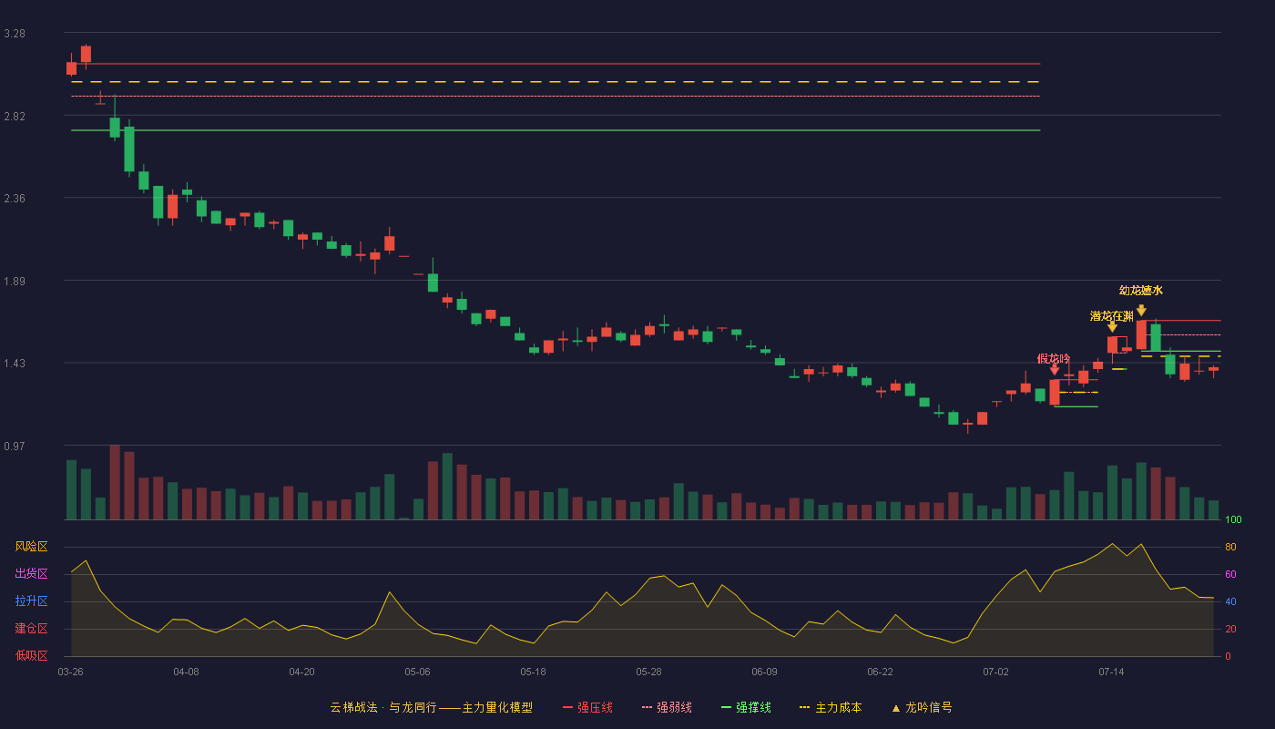Click the 04-20 date label
Screen dimensions: 1275x729
pos(302,672)
